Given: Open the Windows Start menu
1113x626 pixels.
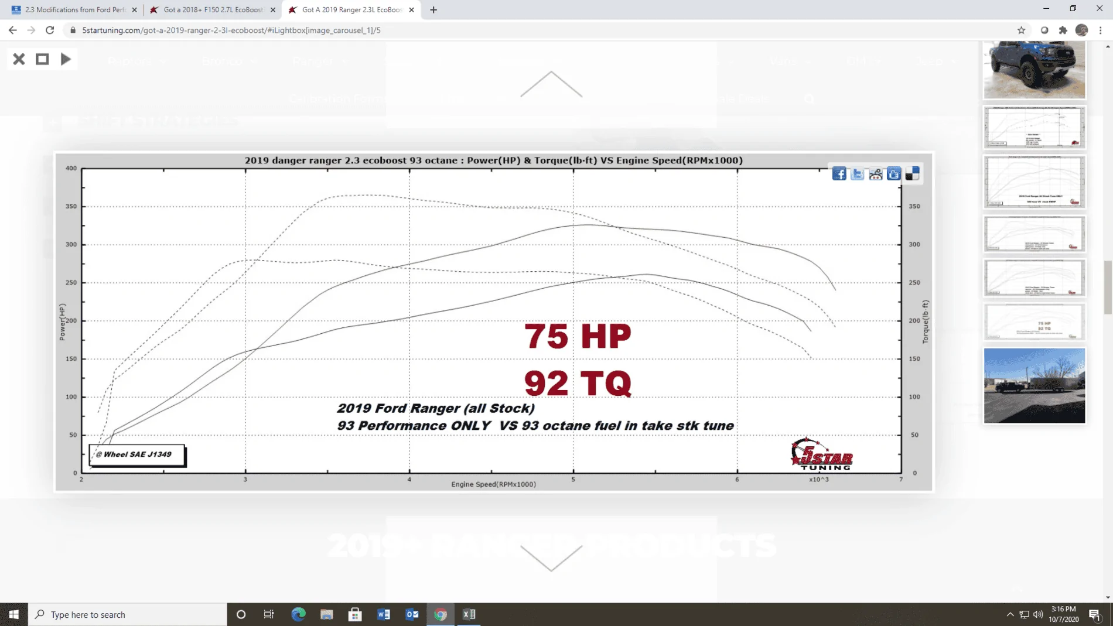Looking at the screenshot, I should click(14, 614).
